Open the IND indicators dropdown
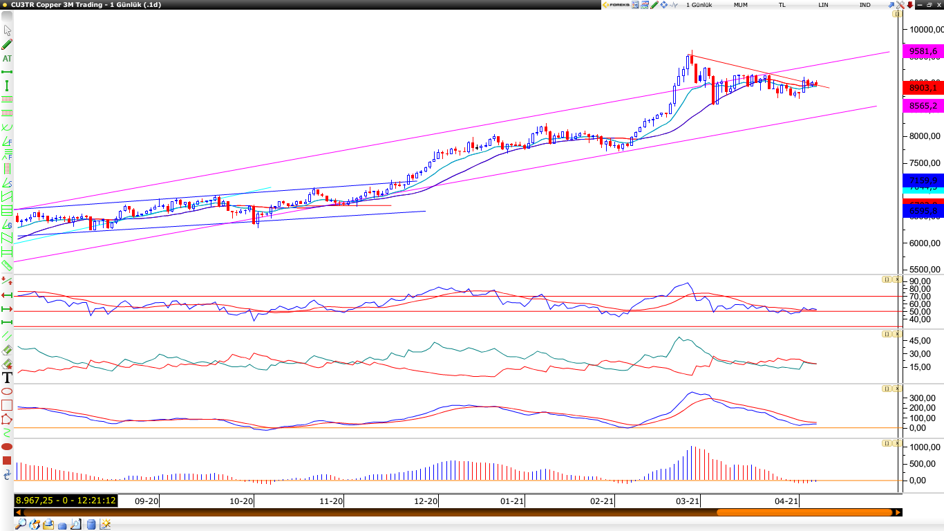Image resolution: width=944 pixels, height=531 pixels. click(865, 5)
